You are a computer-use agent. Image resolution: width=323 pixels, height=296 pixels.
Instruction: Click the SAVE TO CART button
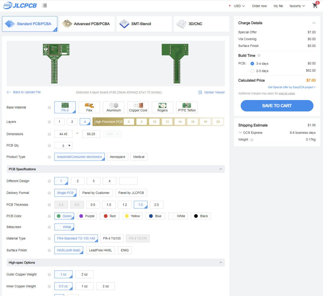(277, 106)
